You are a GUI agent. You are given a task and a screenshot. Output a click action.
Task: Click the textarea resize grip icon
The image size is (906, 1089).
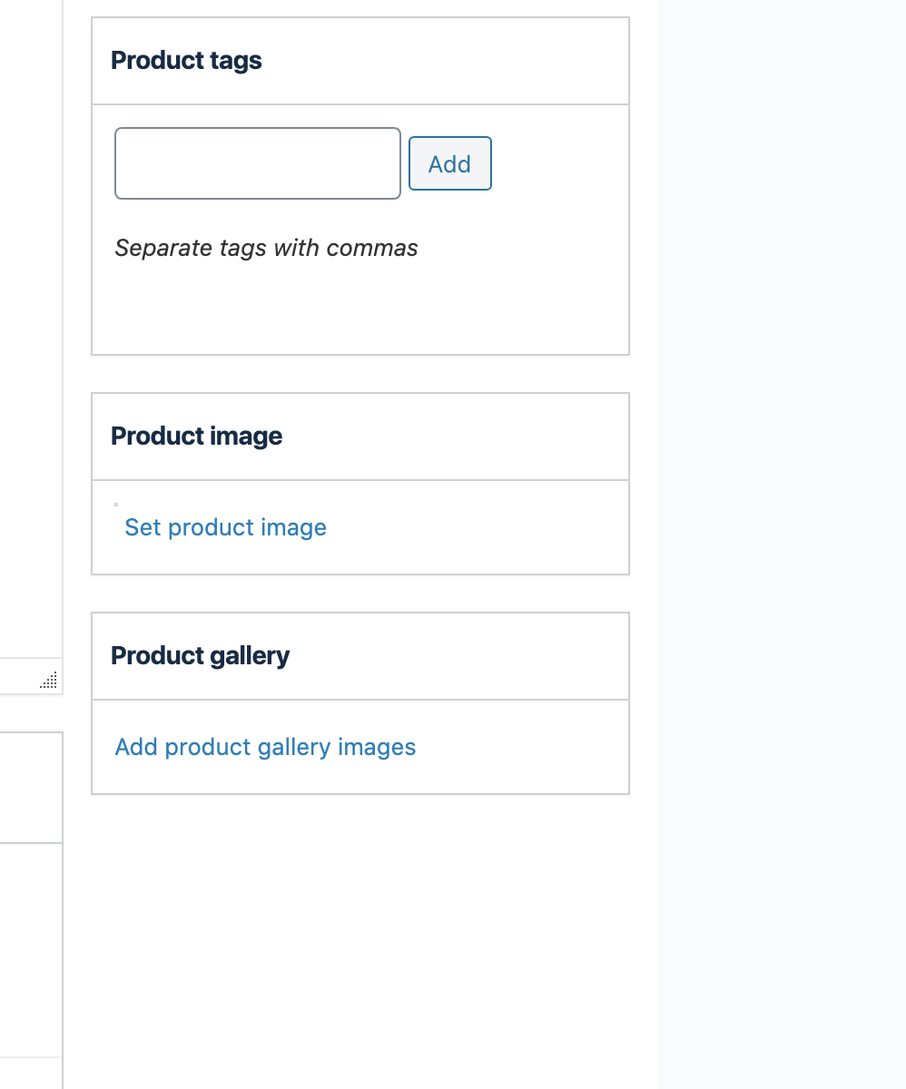[50, 681]
